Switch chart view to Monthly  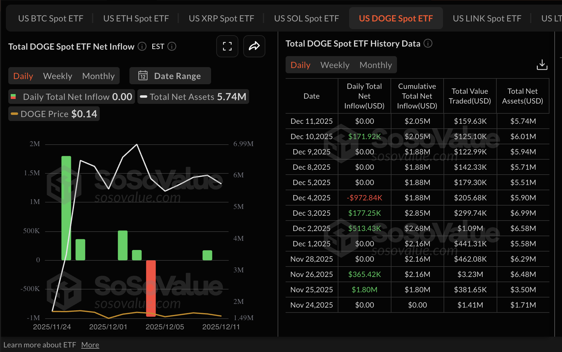pyautogui.click(x=98, y=76)
